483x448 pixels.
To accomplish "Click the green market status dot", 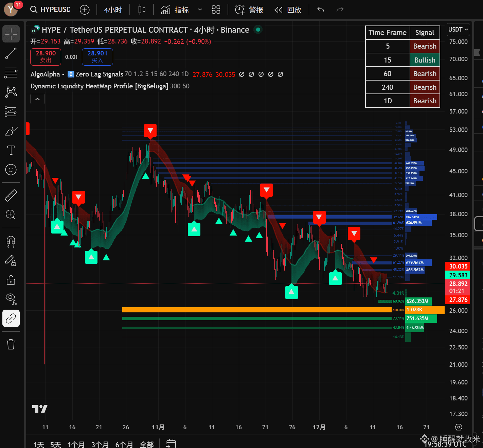I will [x=258, y=30].
